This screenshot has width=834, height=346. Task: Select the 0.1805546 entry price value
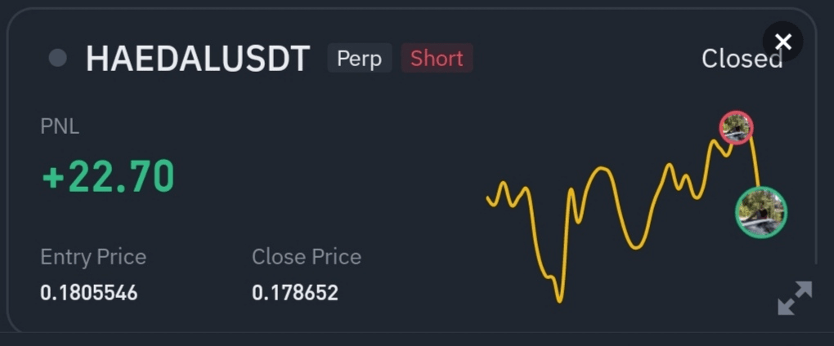[89, 292]
